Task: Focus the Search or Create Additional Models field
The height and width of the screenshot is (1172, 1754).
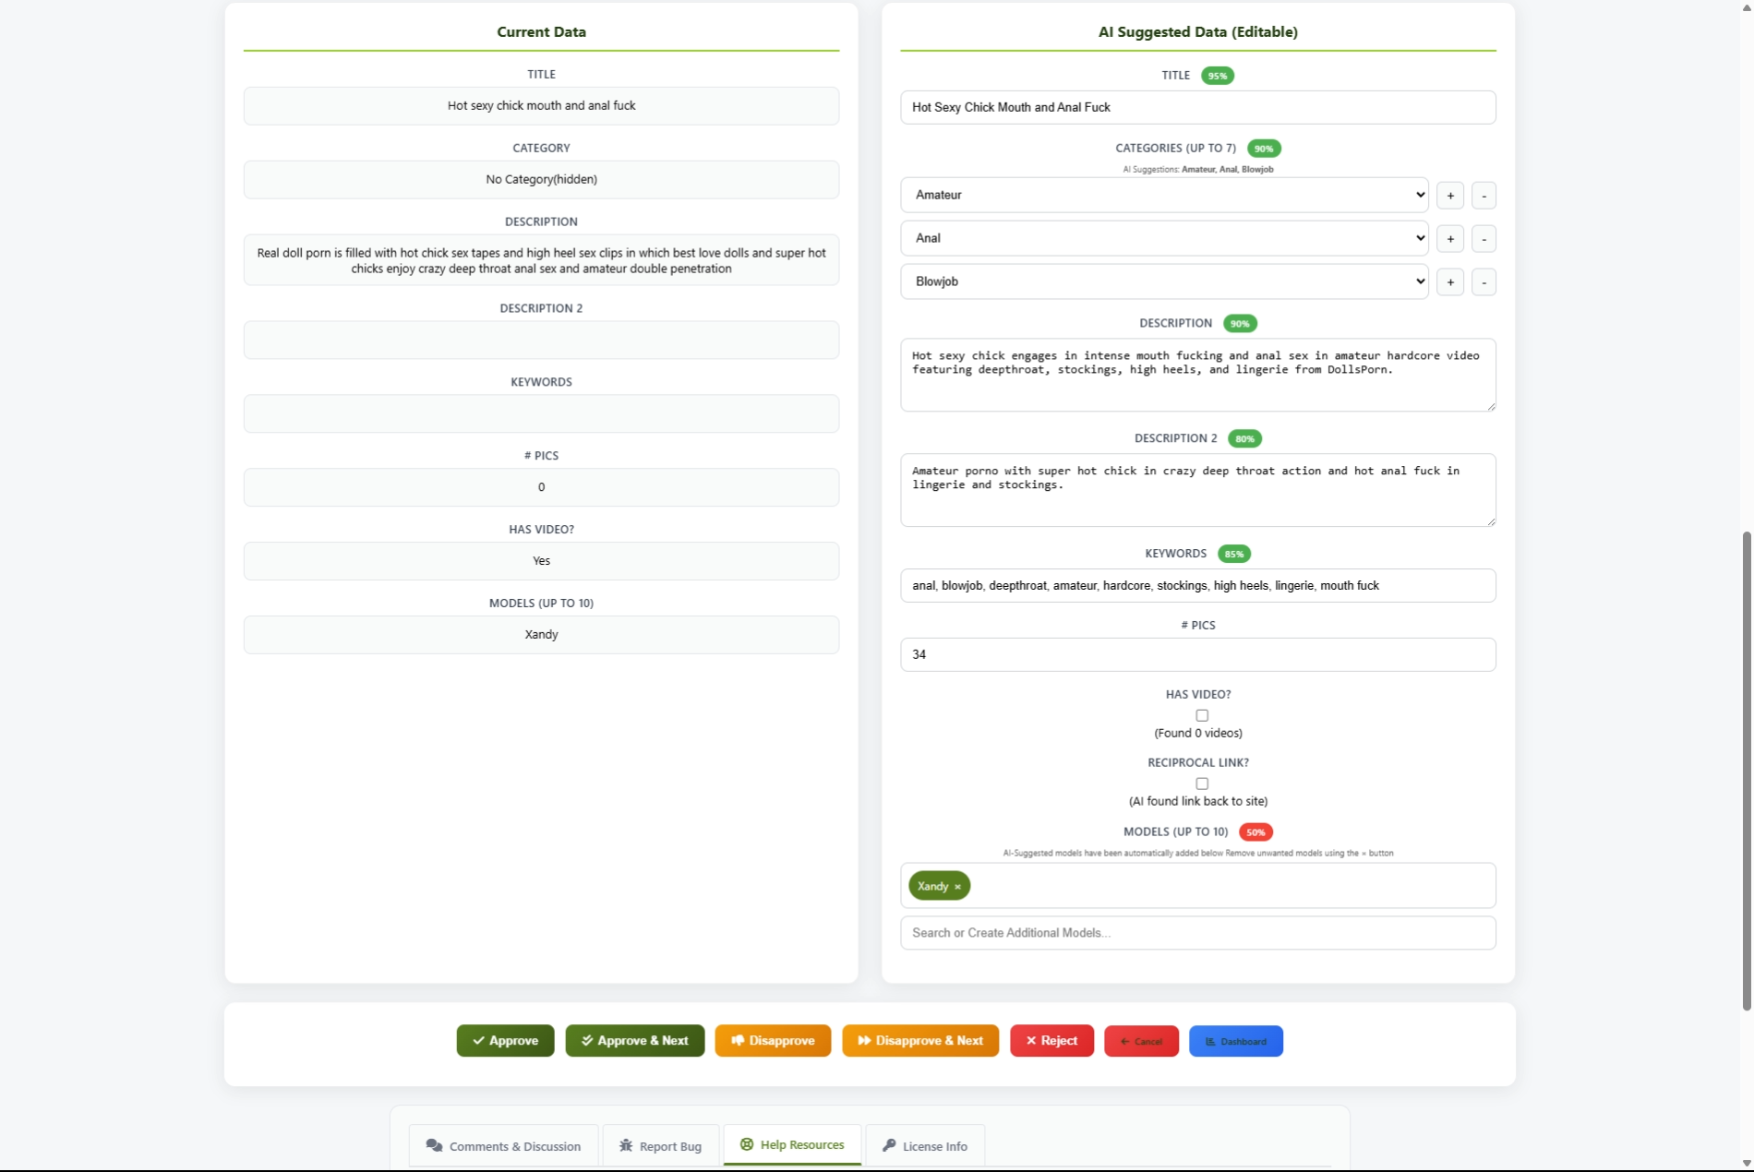Action: pos(1197,933)
